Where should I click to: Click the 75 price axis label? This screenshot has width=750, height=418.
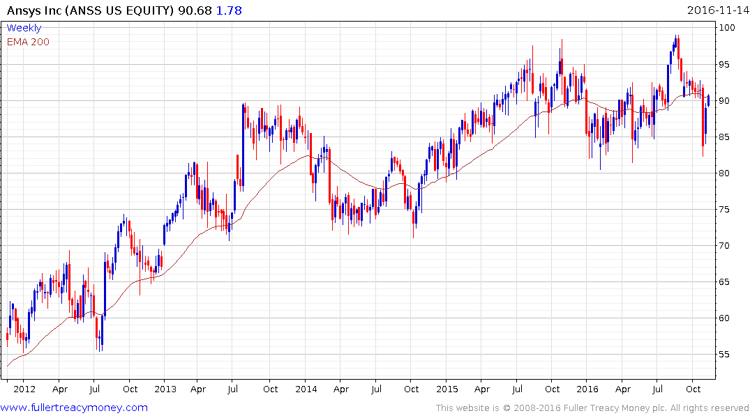click(x=724, y=210)
